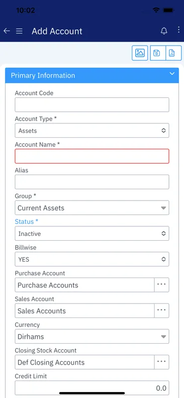Open the Group Current Assets dropdown

pos(92,208)
